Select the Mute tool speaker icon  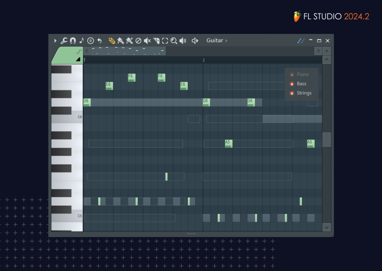[147, 41]
